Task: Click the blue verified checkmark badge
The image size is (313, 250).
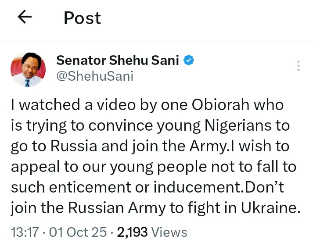Action: click(x=189, y=61)
